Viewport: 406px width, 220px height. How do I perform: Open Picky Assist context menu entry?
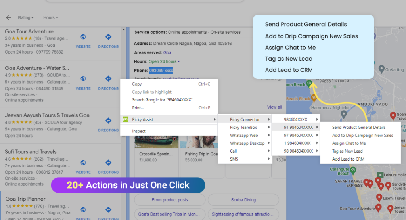[169, 119]
